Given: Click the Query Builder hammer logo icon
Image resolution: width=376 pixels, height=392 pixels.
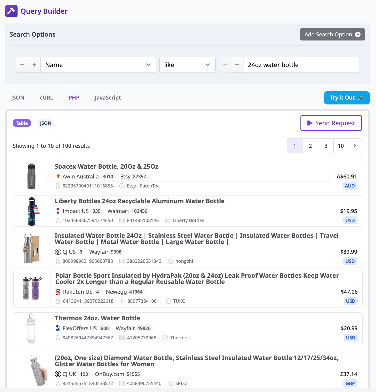Looking at the screenshot, I should tap(11, 11).
